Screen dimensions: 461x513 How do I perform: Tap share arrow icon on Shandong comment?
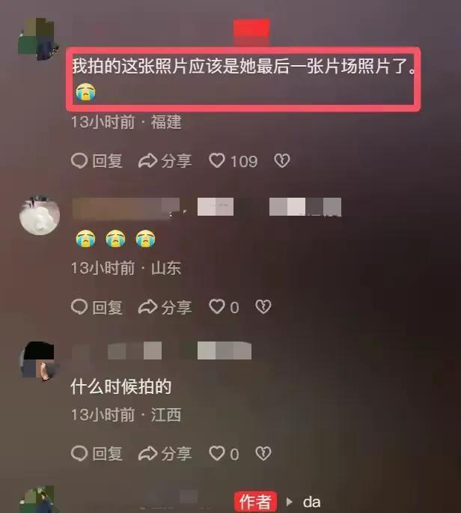pos(147,307)
